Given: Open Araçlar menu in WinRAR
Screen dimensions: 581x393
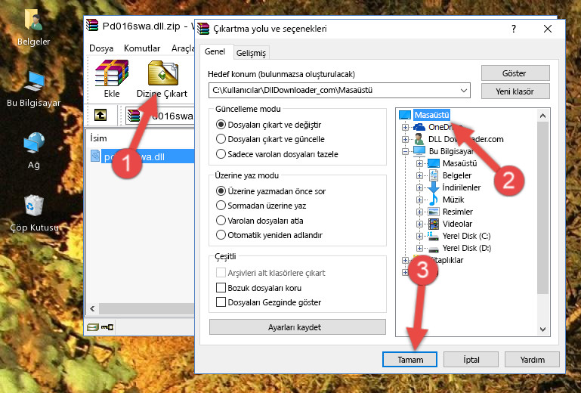Looking at the screenshot, I should (183, 48).
